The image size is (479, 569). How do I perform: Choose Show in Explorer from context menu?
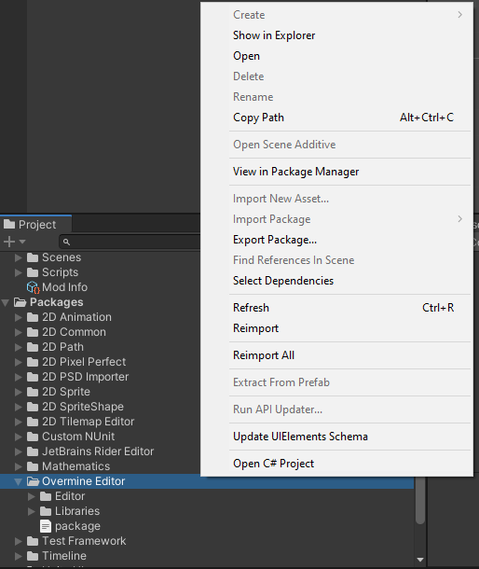coord(274,35)
